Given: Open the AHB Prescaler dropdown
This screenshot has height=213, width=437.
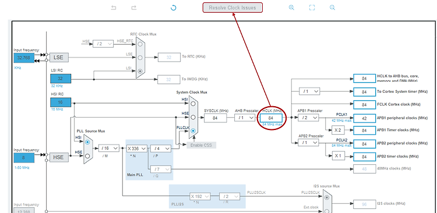Looking at the screenshot, I should click(x=245, y=118).
